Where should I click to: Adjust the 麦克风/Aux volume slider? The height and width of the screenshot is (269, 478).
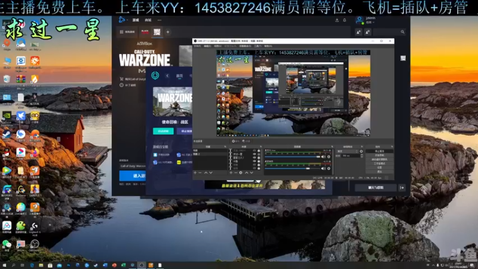pos(293,157)
